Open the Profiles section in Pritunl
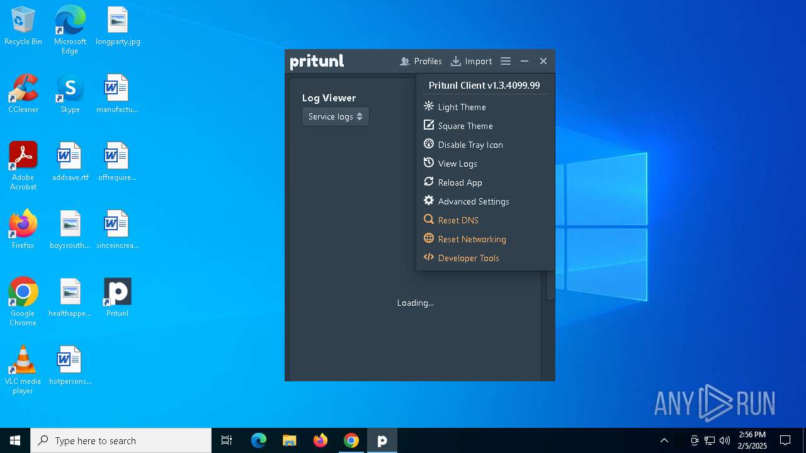 (421, 61)
